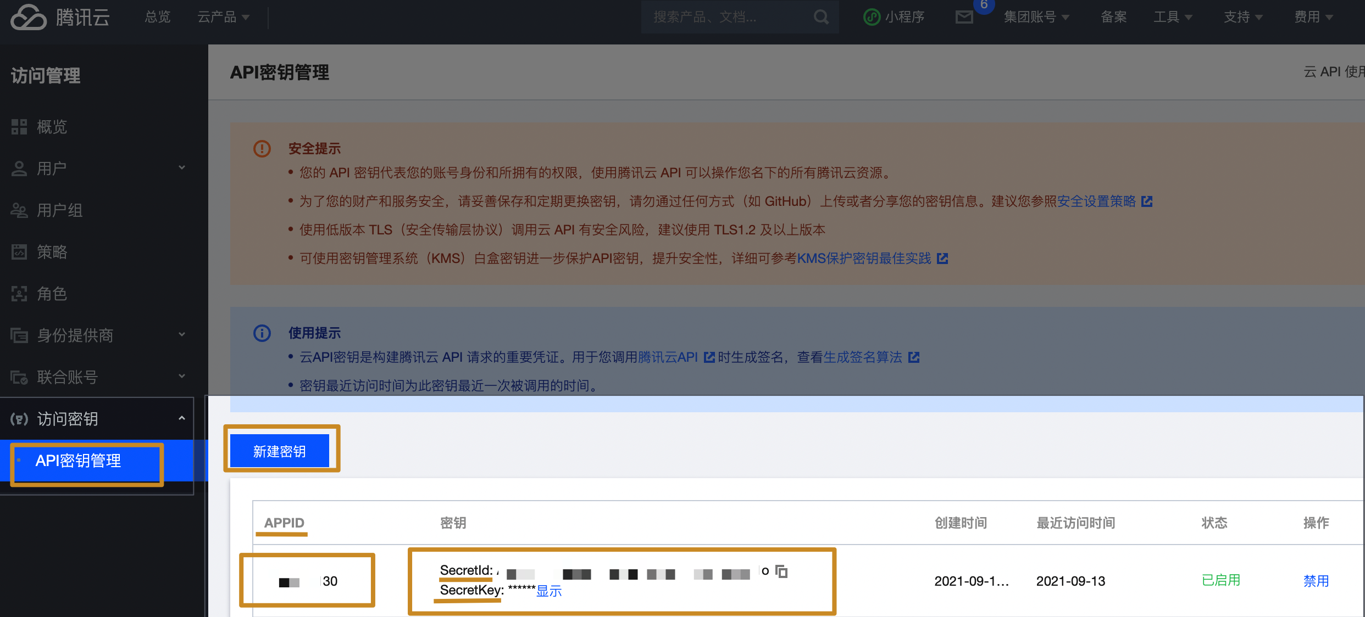Click the 策略 policy icon
The width and height of the screenshot is (1365, 617).
click(19, 252)
